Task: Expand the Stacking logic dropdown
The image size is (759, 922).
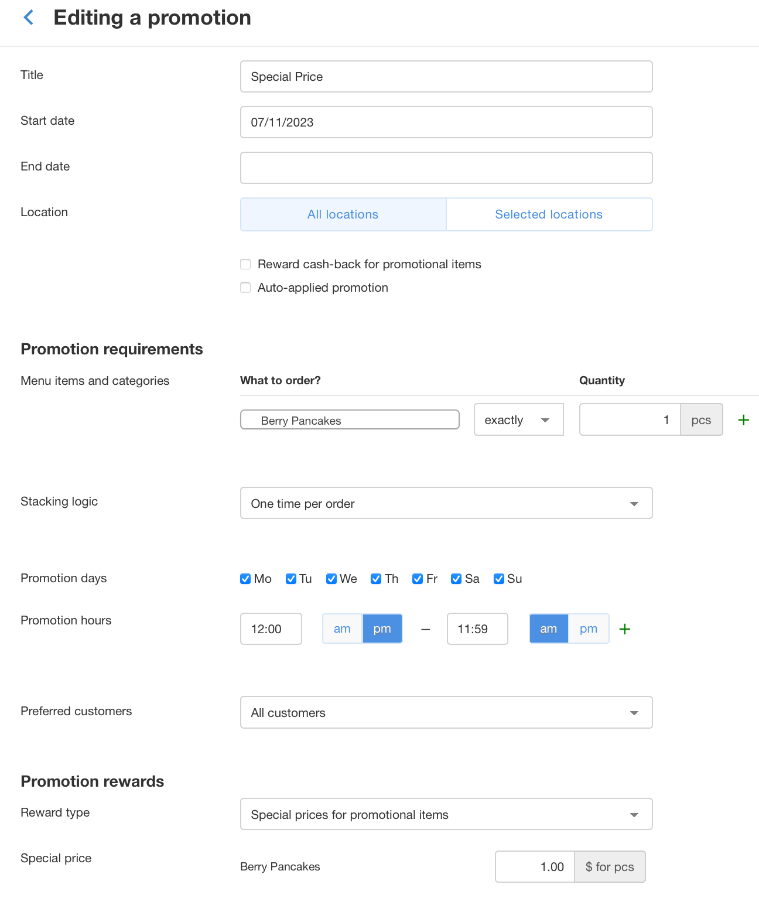Action: (446, 503)
